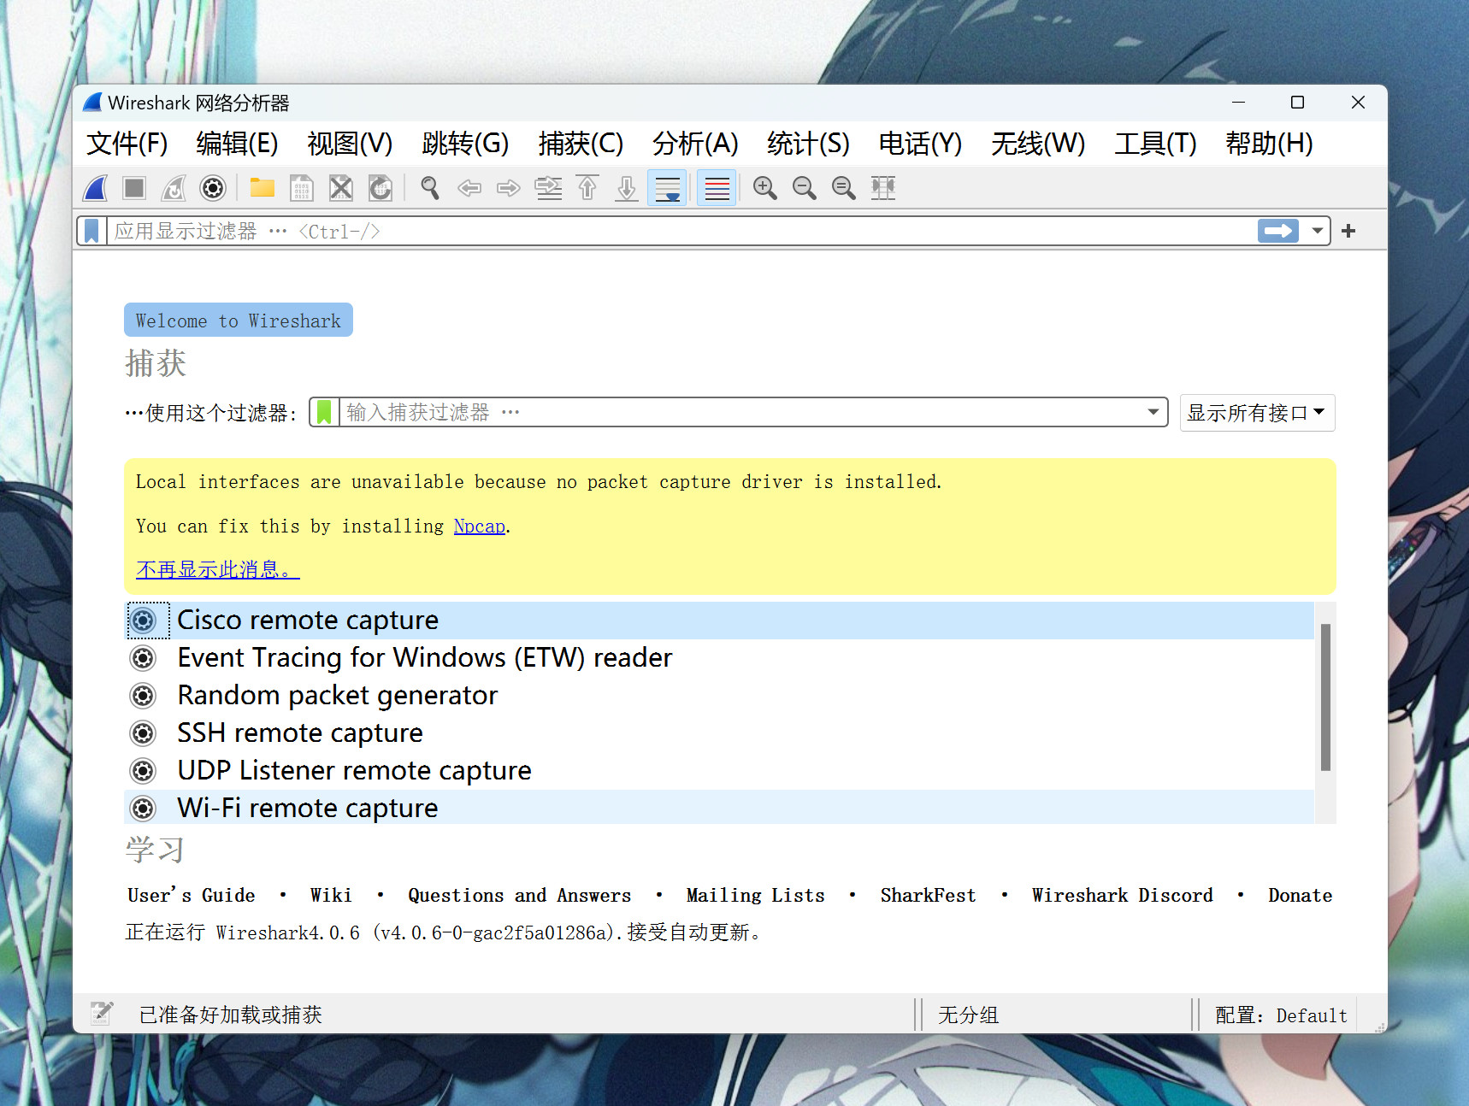
Task: Select Wi-Fi remote capture interface
Action: pyautogui.click(x=719, y=808)
